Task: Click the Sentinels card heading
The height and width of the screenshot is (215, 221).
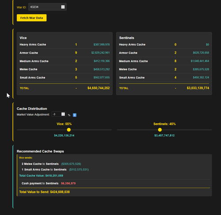Action: [x=126, y=38]
